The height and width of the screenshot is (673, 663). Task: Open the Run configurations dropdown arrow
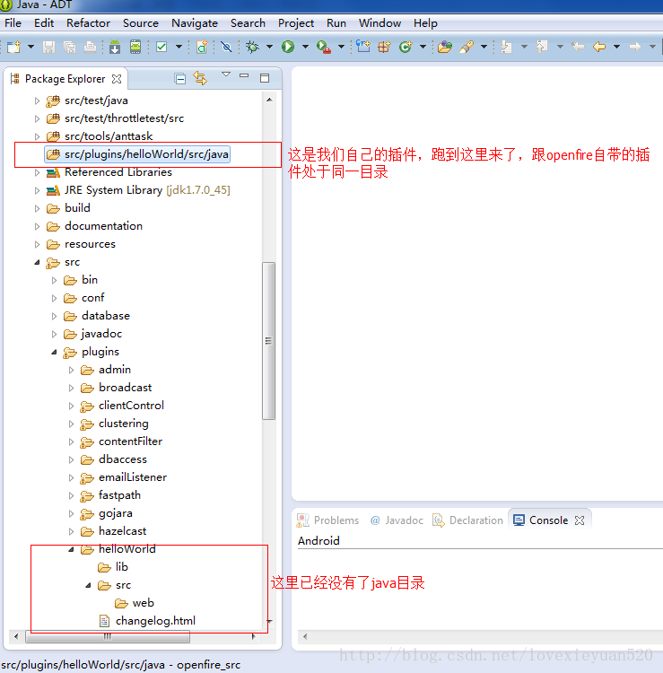pyautogui.click(x=305, y=47)
